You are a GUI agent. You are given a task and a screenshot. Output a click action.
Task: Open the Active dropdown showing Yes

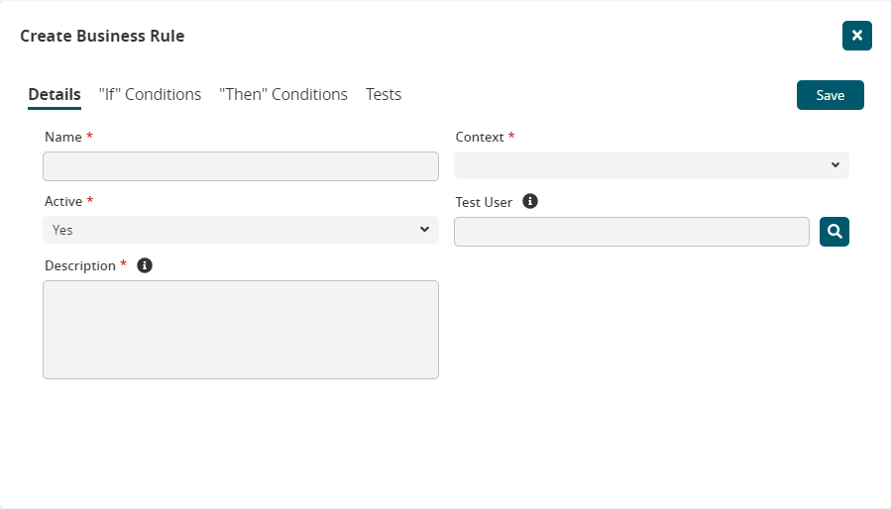click(x=241, y=230)
